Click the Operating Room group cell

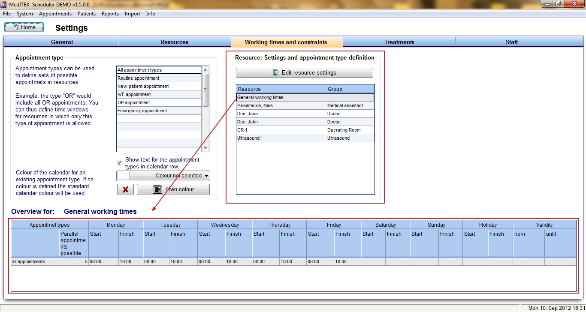pos(350,130)
